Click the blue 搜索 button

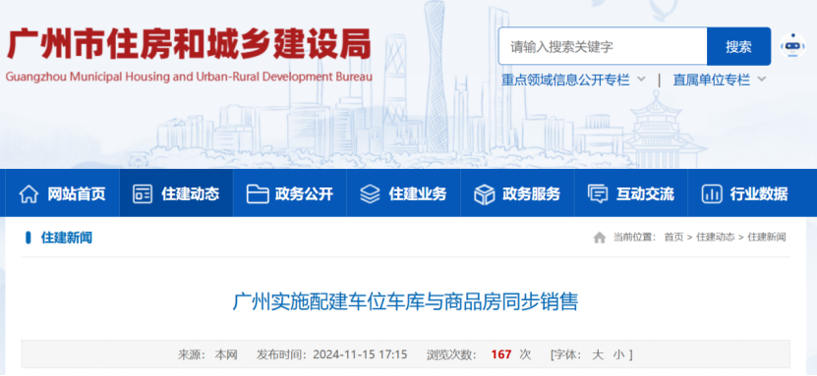[738, 46]
